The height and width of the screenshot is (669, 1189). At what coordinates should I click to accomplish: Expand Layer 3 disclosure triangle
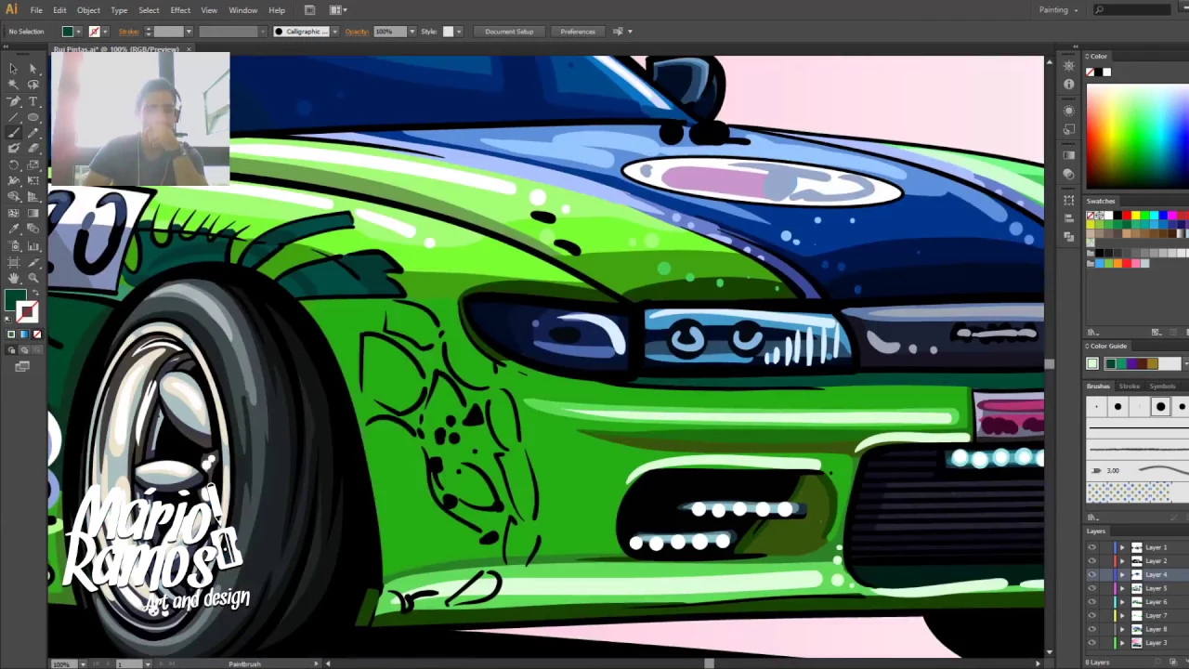coord(1122,643)
